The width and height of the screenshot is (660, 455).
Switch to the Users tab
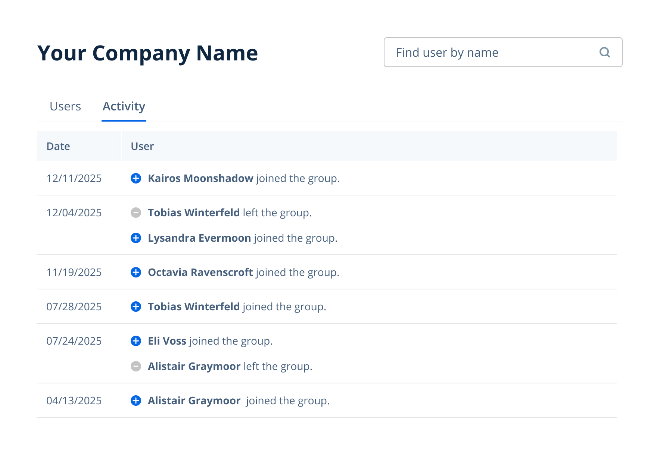click(x=65, y=106)
